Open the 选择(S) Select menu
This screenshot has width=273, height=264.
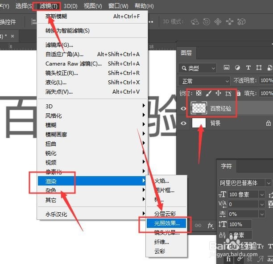[24, 6]
